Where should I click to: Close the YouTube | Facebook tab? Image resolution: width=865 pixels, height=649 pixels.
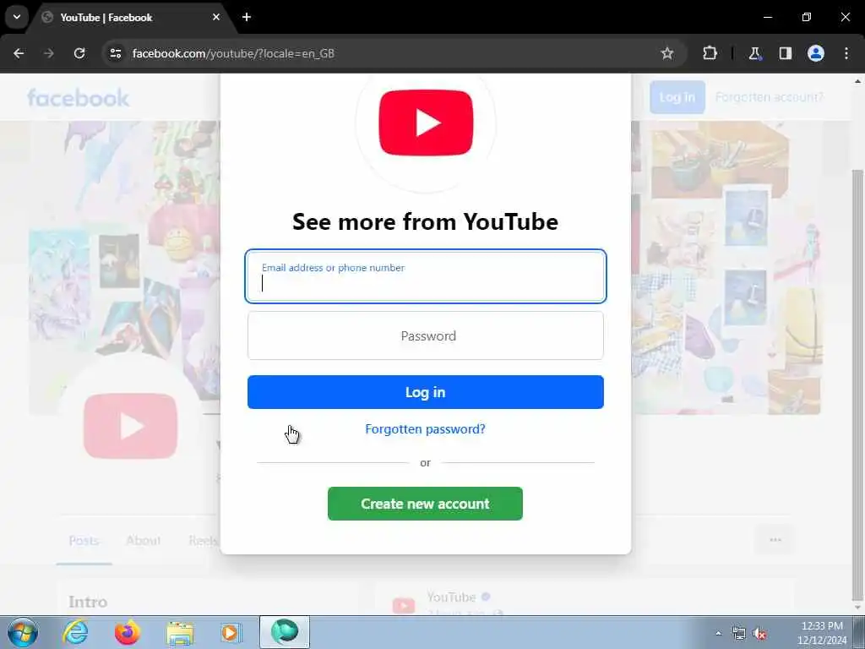(x=216, y=17)
